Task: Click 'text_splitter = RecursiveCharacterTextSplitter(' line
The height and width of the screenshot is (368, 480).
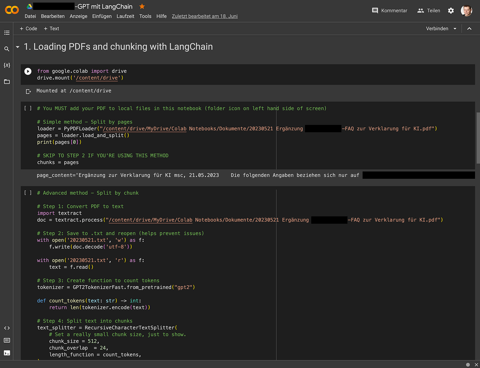Action: coord(107,328)
